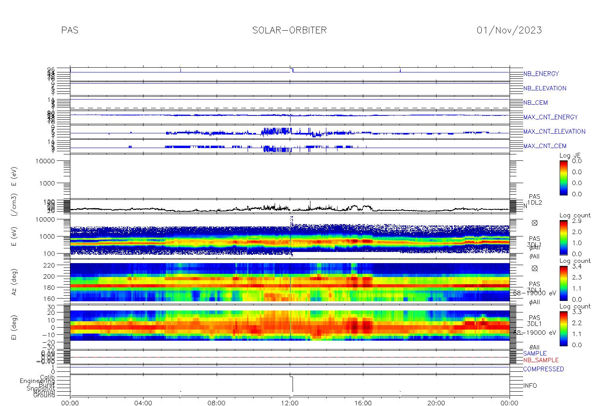Click the 20:00 time axis label

(x=436, y=403)
